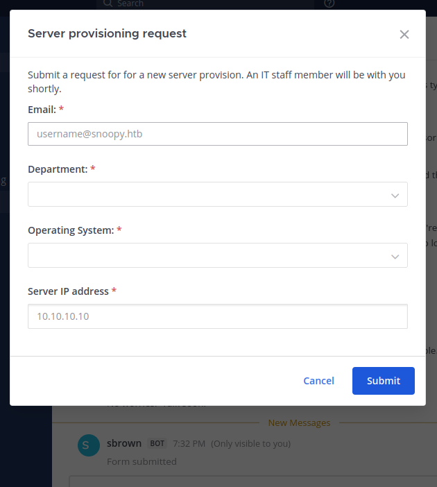Click the chevron arrow in the Department field
This screenshot has width=437, height=487.
coord(395,196)
